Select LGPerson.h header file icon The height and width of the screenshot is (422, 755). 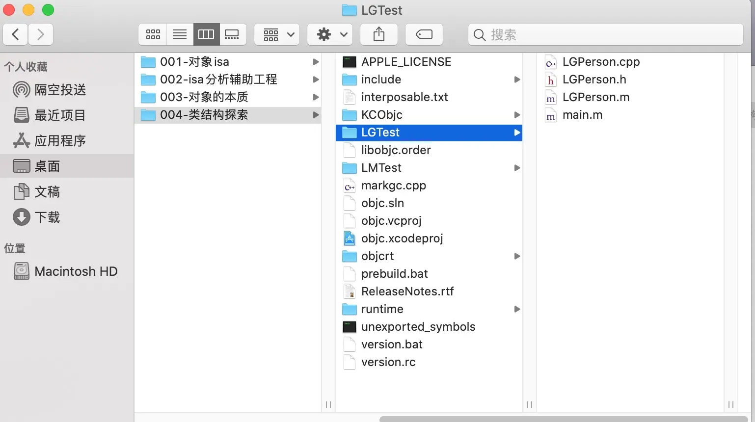551,79
